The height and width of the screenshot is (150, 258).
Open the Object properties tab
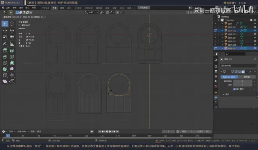(x=216, y=93)
